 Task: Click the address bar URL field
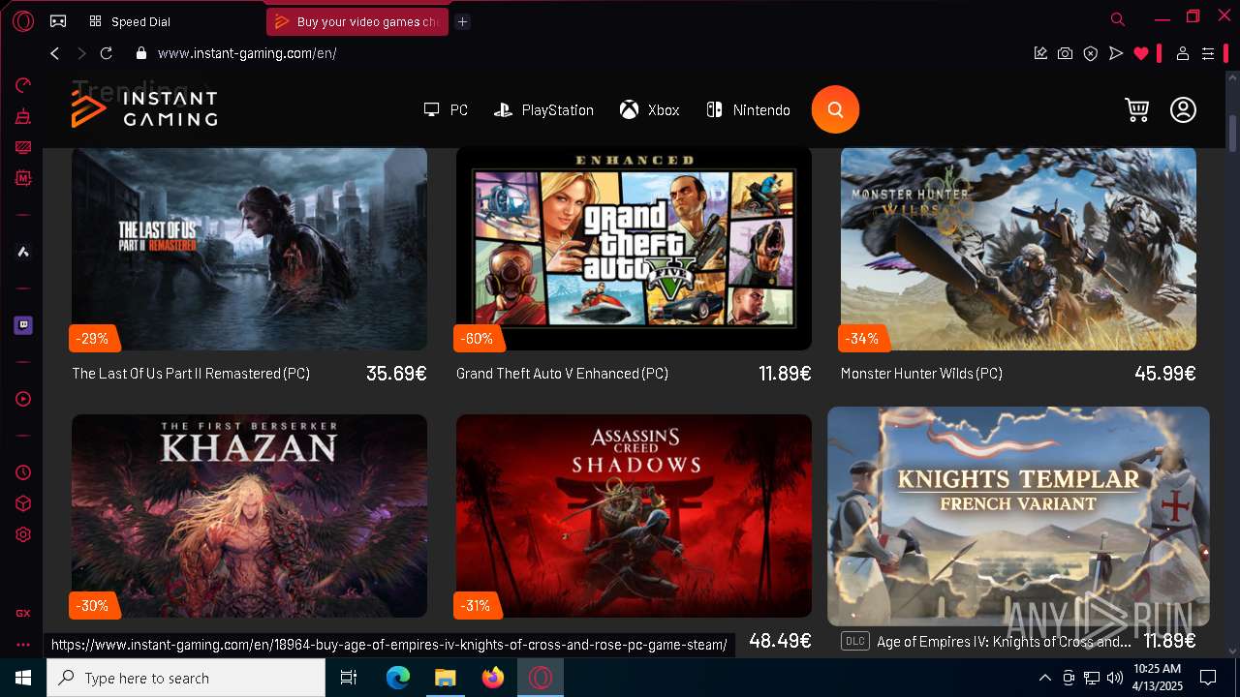click(x=581, y=53)
